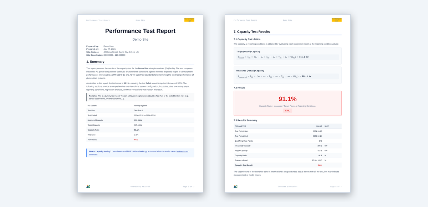Select the PARAMETER column header
The width and height of the screenshot is (428, 207).
[240, 126]
